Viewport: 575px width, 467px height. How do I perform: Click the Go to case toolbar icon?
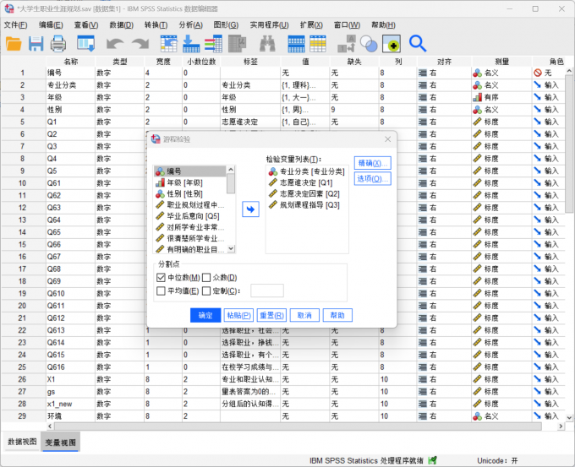(168, 44)
